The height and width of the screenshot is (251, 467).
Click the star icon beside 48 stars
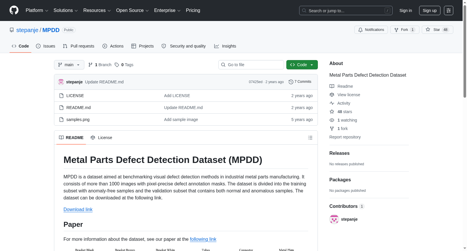pyautogui.click(x=332, y=112)
